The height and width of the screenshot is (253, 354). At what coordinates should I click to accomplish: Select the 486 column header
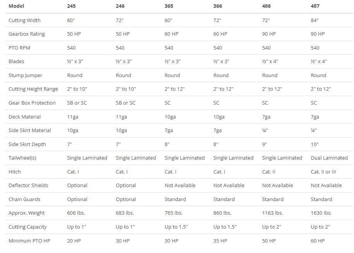click(266, 6)
